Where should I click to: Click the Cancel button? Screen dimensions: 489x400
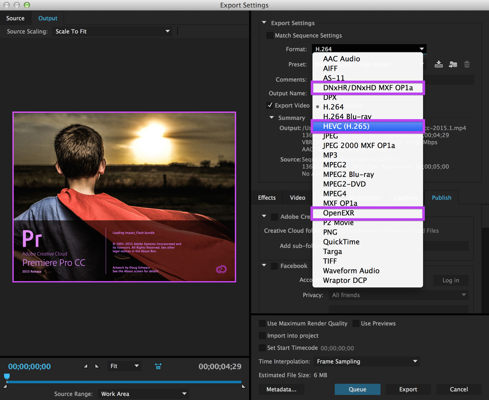(458, 389)
